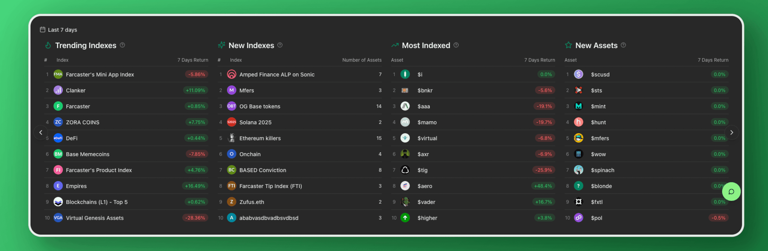The width and height of the screenshot is (768, 251).
Task: Click the Clanker index icon
Action: tap(58, 90)
